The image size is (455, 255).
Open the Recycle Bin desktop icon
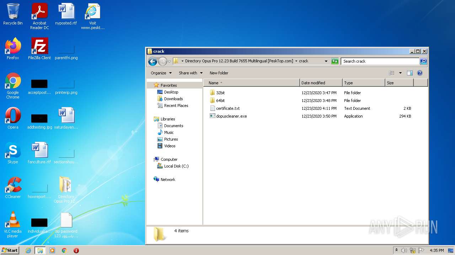point(13,14)
